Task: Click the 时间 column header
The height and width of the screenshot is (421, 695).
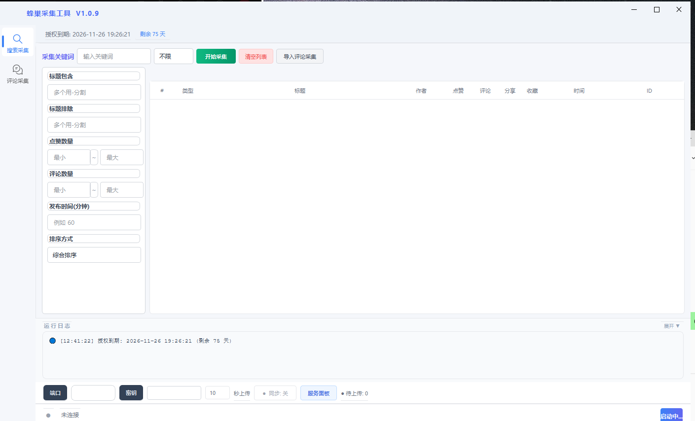Action: [x=579, y=91]
